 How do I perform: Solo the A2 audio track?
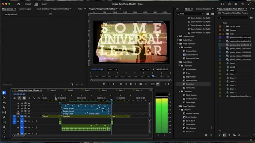click(33, 127)
